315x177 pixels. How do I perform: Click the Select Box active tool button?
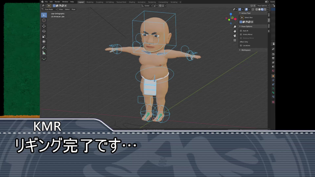point(242,17)
